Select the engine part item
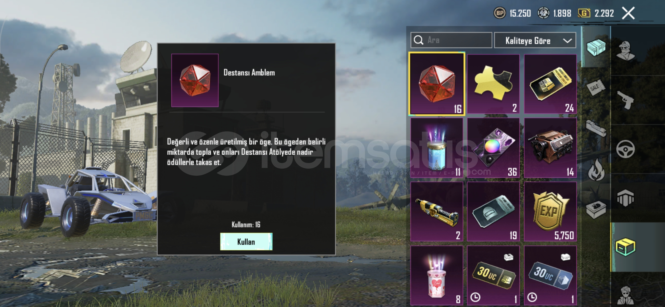665x307 pixels. coord(550,148)
